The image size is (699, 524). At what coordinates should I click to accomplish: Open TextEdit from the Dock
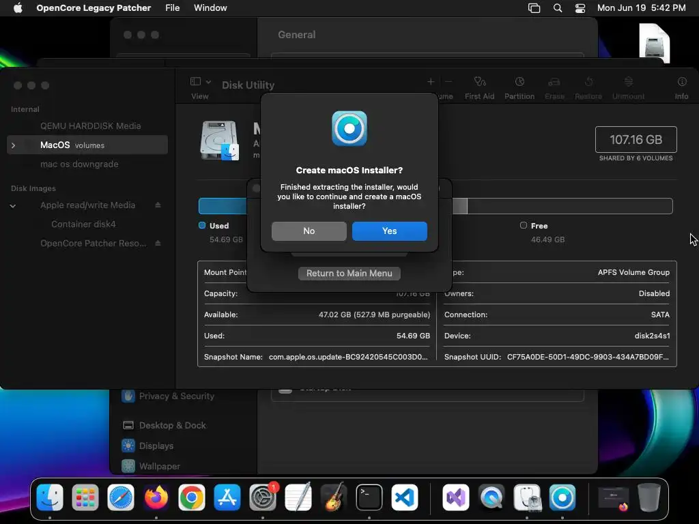298,497
